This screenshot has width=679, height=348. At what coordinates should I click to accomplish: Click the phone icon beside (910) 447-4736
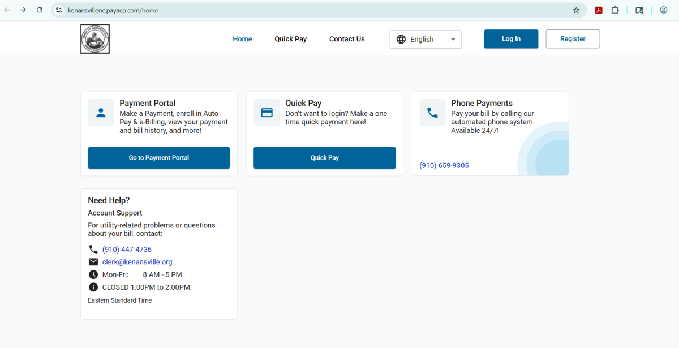point(93,249)
